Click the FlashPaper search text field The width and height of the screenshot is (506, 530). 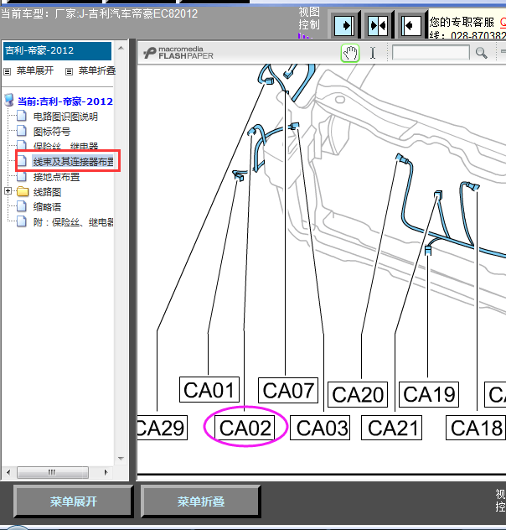(x=431, y=52)
